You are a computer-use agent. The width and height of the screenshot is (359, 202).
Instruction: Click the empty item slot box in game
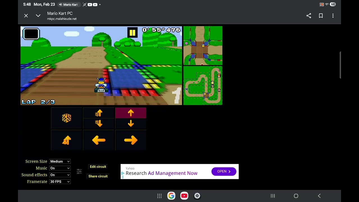pyautogui.click(x=31, y=34)
